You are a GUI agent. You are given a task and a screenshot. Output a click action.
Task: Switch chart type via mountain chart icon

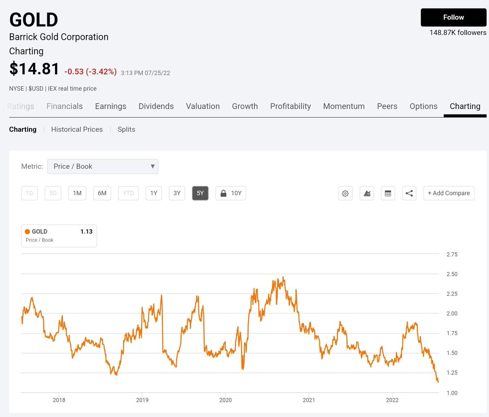tap(367, 193)
